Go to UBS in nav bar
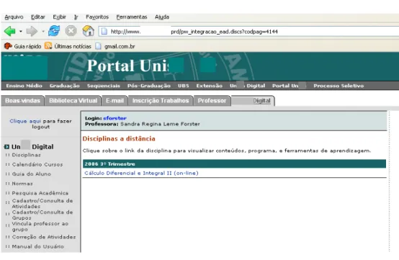This screenshot has width=399, height=260. 184,86
